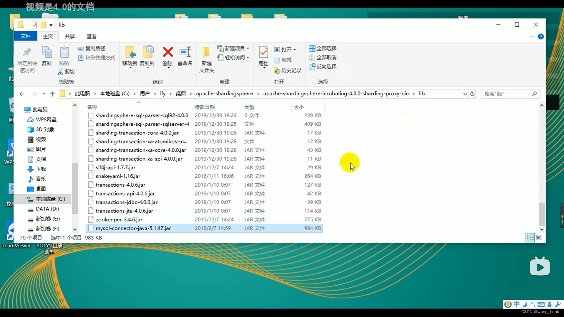Click 此电脑 in the address breadcrumb
This screenshot has height=317, width=564.
pyautogui.click(x=83, y=94)
